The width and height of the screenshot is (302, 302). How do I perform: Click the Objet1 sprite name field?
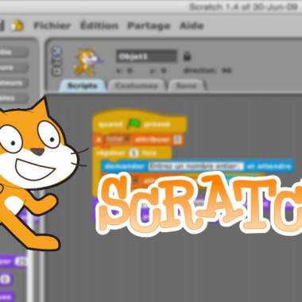point(146,56)
